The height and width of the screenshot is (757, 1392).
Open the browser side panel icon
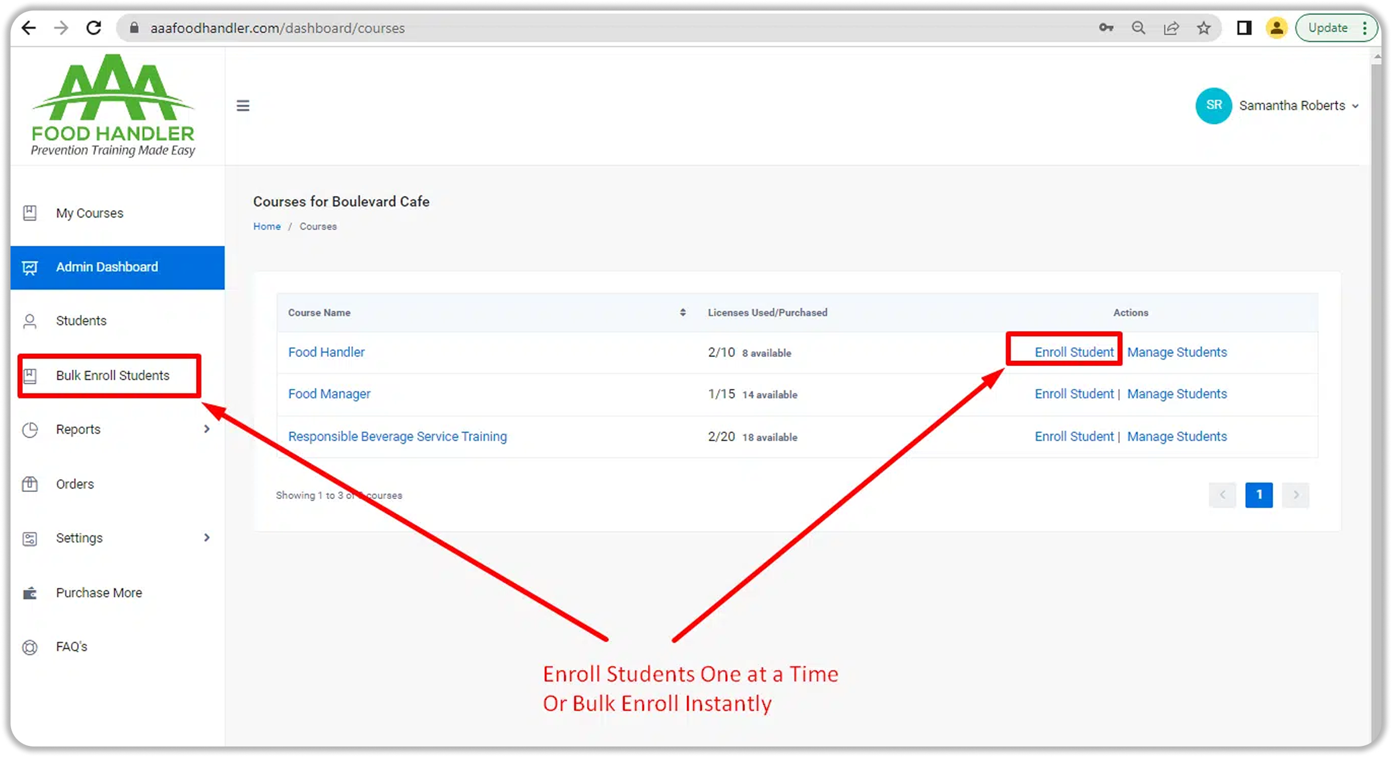[x=1244, y=27]
